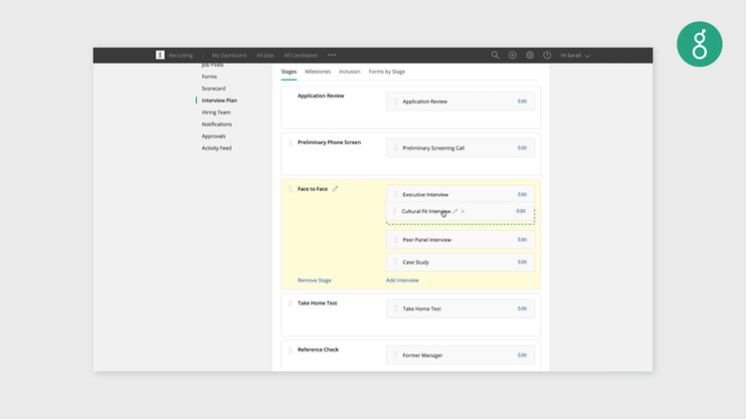
Task: Select Interview Plan in the sidebar
Action: click(x=219, y=101)
